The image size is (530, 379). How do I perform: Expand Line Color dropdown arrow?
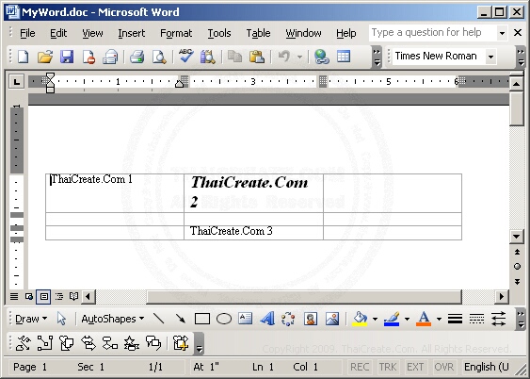click(407, 319)
